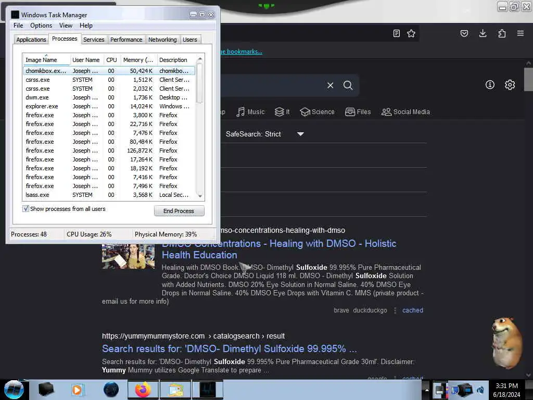Sort processes by CPU column

111,60
